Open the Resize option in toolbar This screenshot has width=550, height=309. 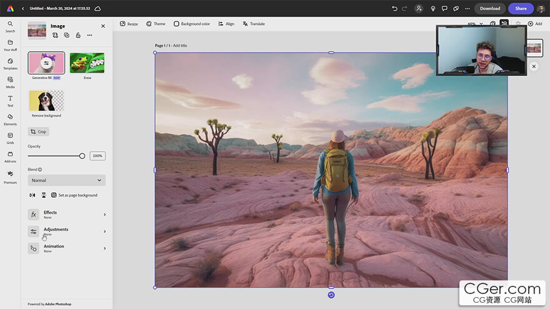point(129,24)
